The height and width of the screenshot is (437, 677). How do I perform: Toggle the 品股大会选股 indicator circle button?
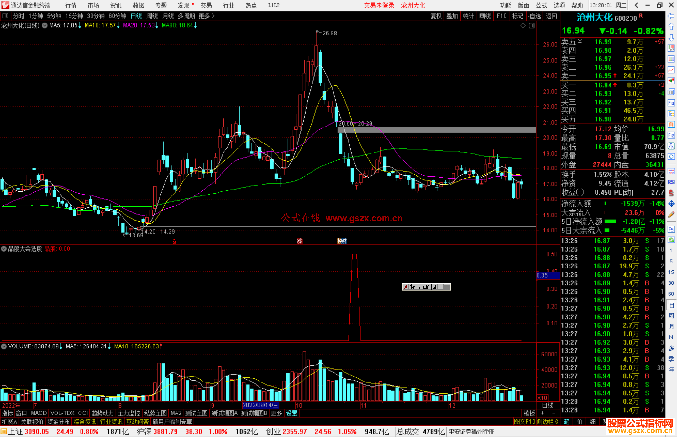(4, 249)
